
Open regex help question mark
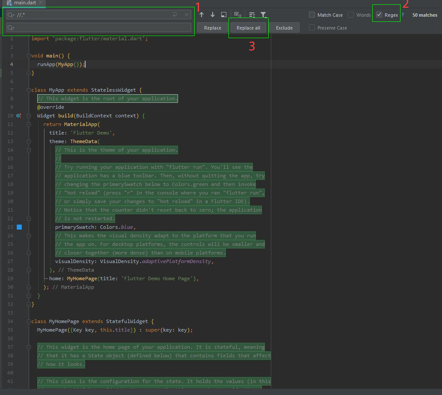click(x=403, y=15)
